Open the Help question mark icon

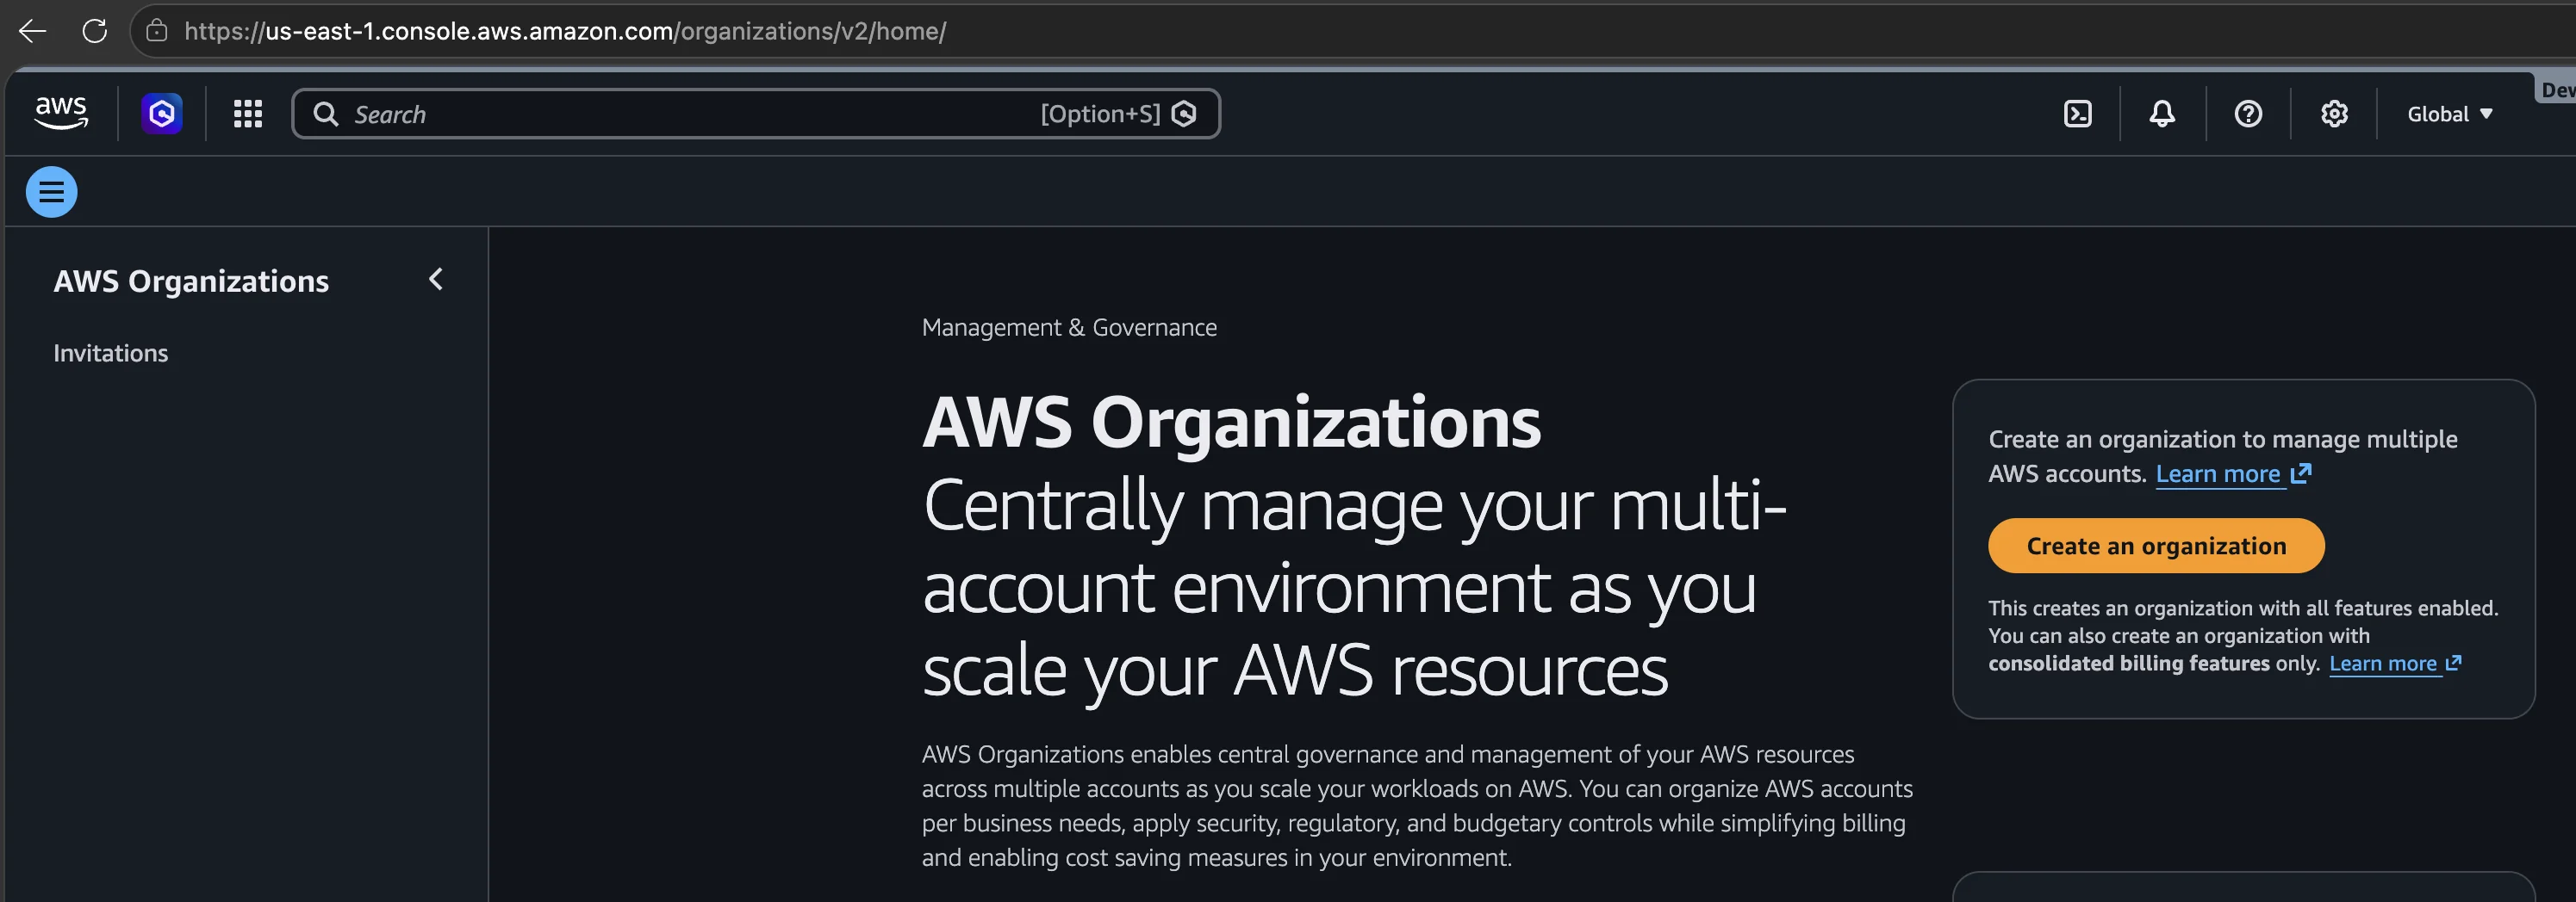click(x=2248, y=114)
